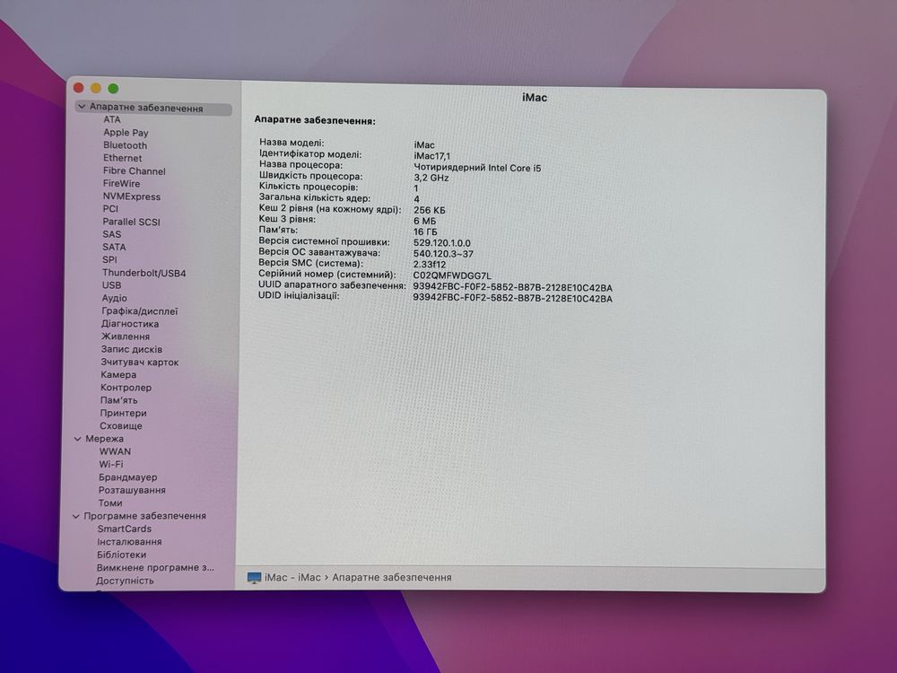Select the Мережа sidebar heading
This screenshot has height=673, width=897.
[105, 439]
